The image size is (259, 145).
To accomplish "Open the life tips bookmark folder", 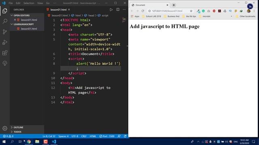I will pos(189,16).
